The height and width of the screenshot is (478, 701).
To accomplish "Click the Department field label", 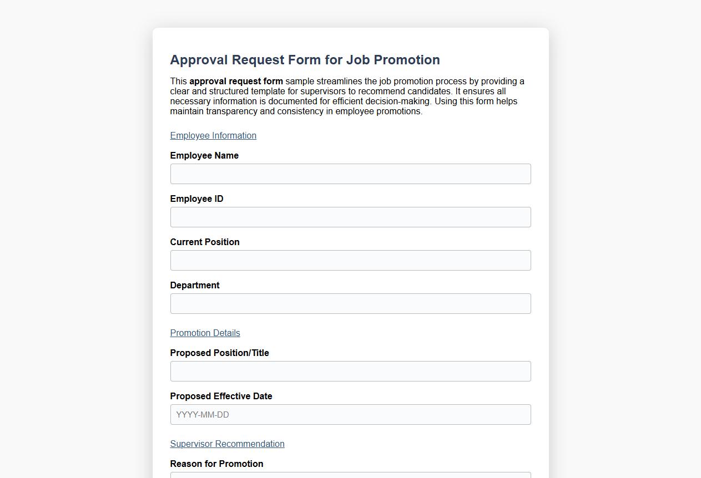I will tap(195, 285).
